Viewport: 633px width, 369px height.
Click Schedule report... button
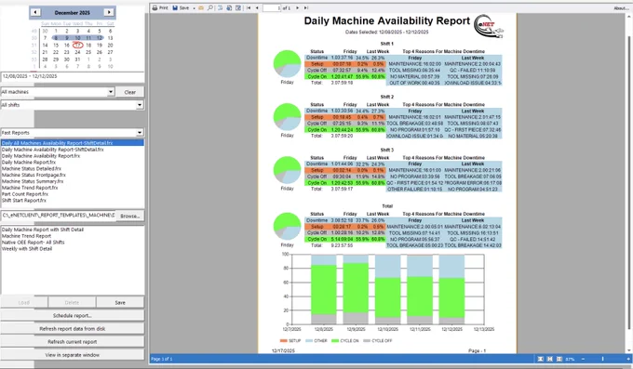tap(73, 315)
